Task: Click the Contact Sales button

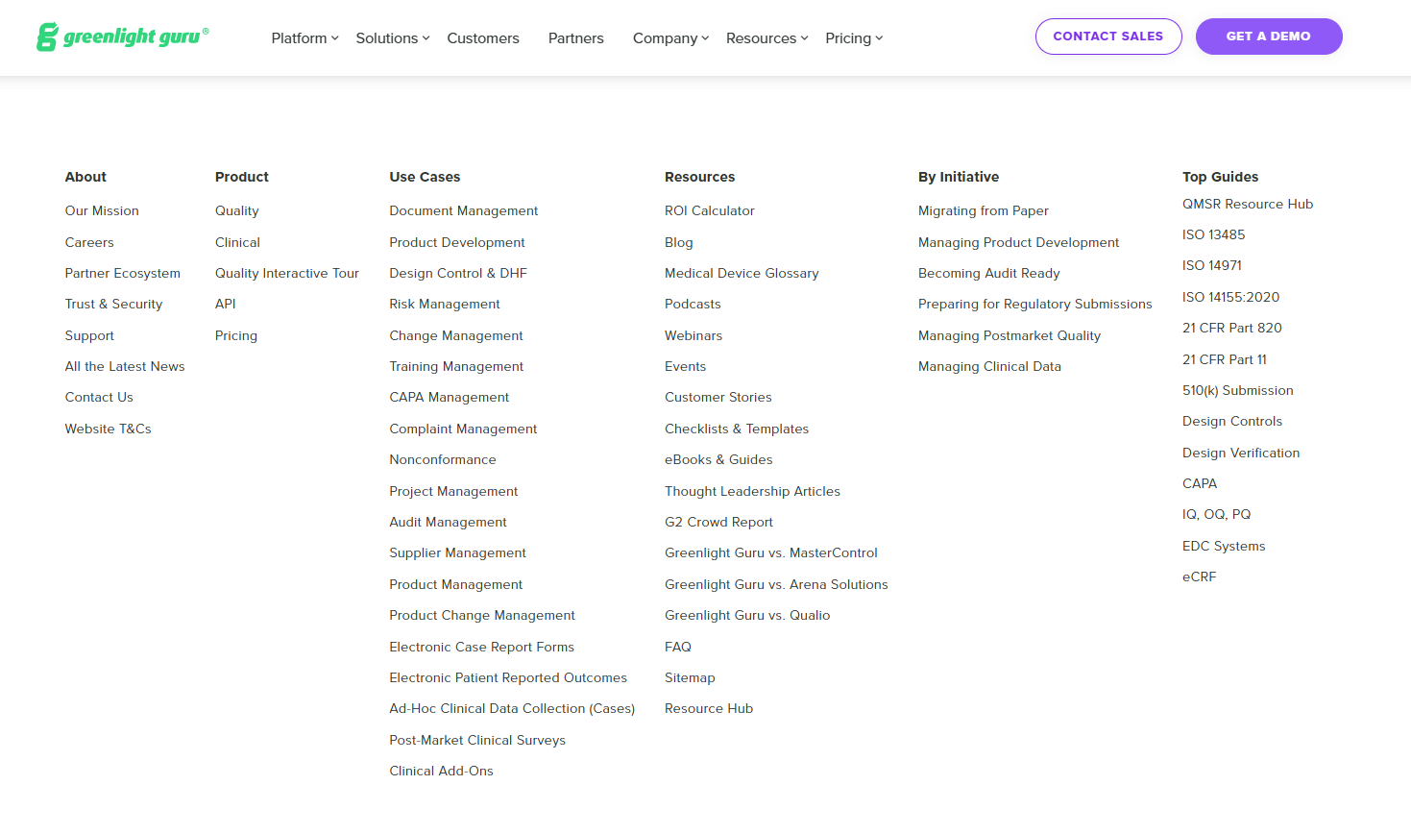Action: pyautogui.click(x=1108, y=37)
